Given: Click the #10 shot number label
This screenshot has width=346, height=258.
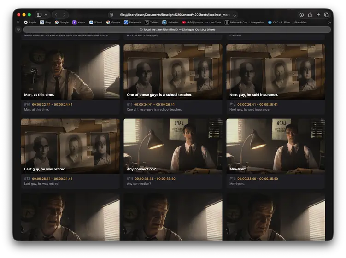Looking at the screenshot, I should (27, 104).
